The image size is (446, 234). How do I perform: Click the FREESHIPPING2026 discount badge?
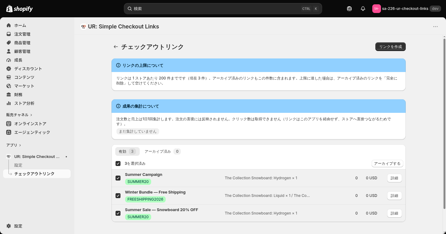pos(145,199)
